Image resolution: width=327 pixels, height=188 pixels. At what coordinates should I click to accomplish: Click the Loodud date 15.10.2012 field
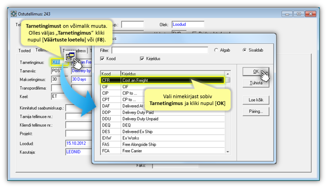[79, 143]
